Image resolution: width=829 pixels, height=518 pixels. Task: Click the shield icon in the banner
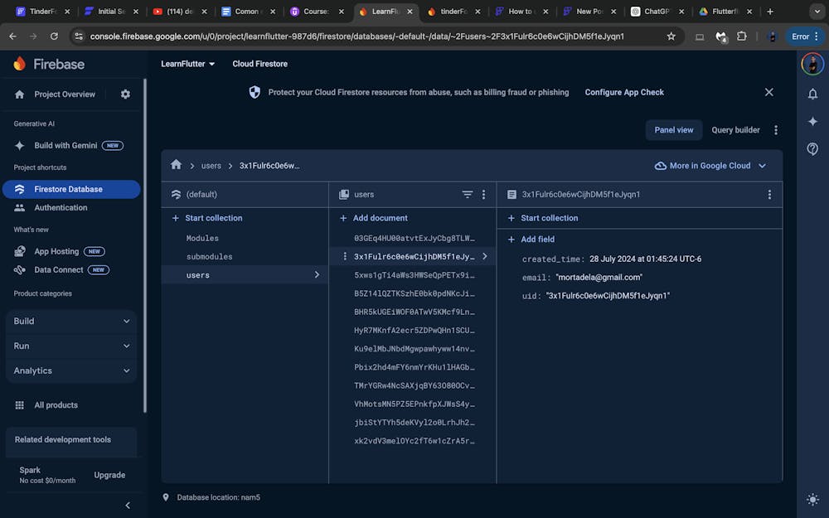(x=255, y=92)
